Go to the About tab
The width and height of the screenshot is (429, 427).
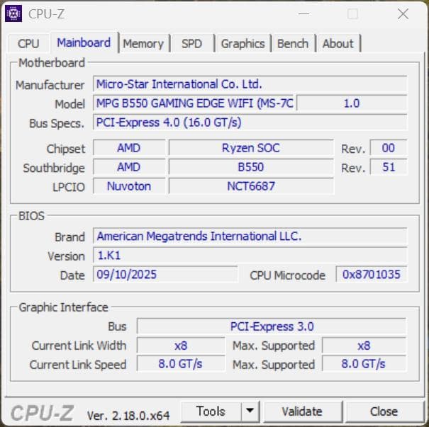[338, 43]
